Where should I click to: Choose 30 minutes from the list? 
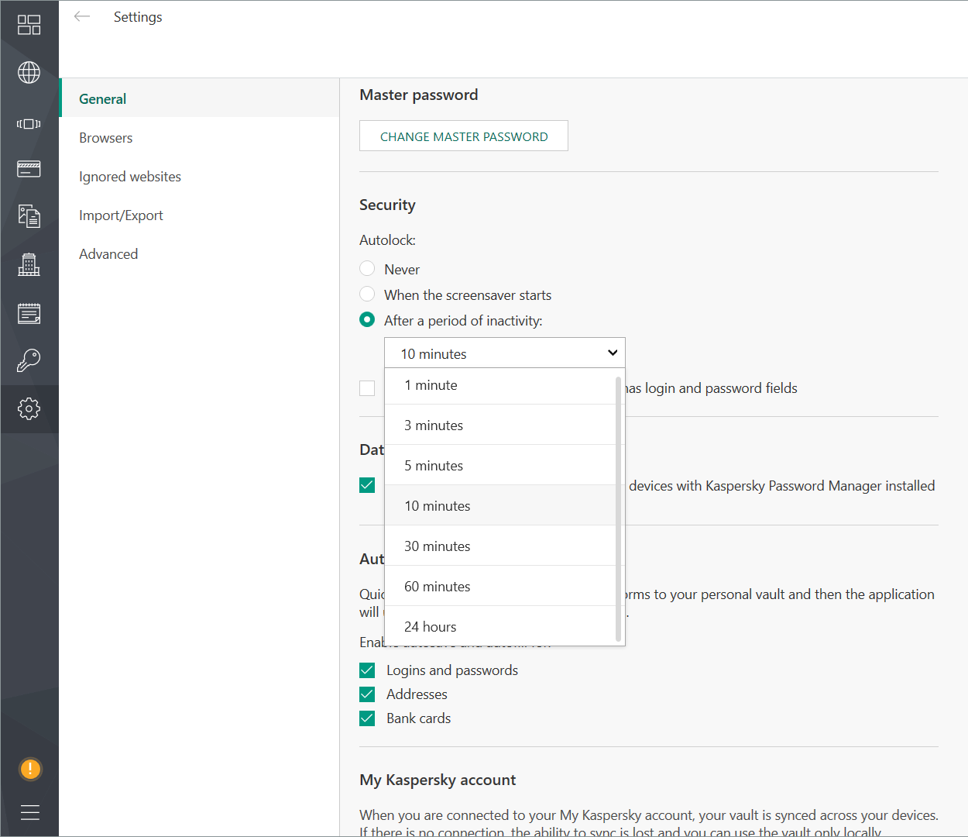pos(500,546)
